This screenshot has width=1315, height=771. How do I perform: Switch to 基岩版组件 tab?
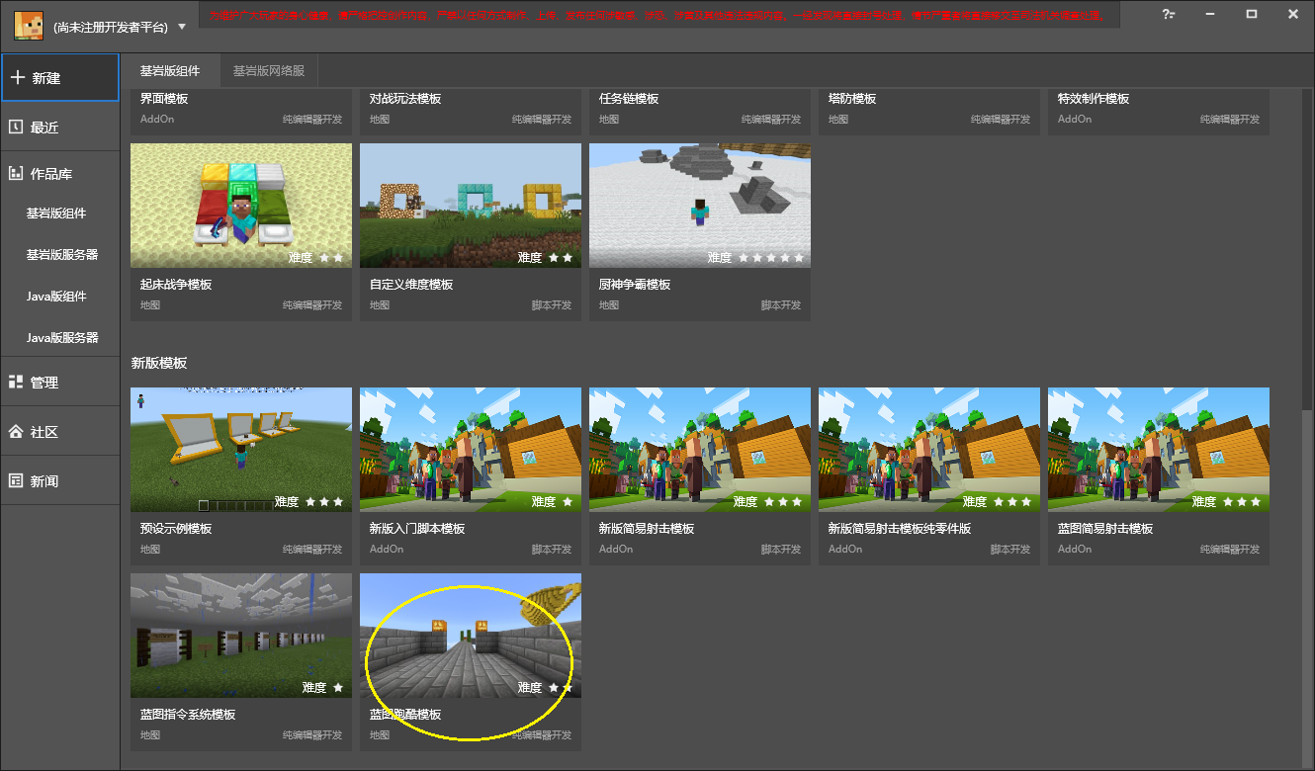pos(170,71)
